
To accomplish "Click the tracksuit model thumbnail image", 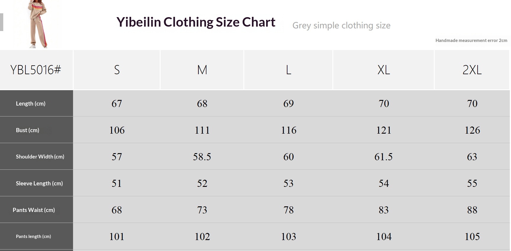I will coord(37,24).
